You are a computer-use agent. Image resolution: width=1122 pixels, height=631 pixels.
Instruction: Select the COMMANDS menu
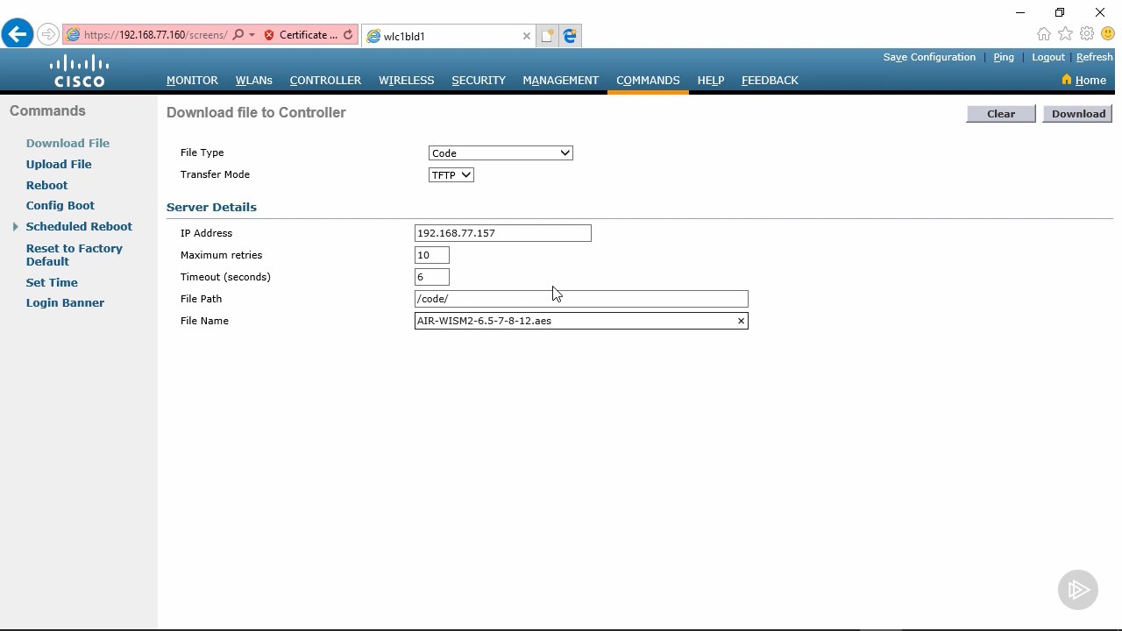click(x=648, y=80)
